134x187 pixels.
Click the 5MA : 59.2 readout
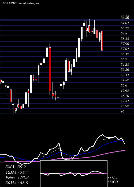coord(16,167)
